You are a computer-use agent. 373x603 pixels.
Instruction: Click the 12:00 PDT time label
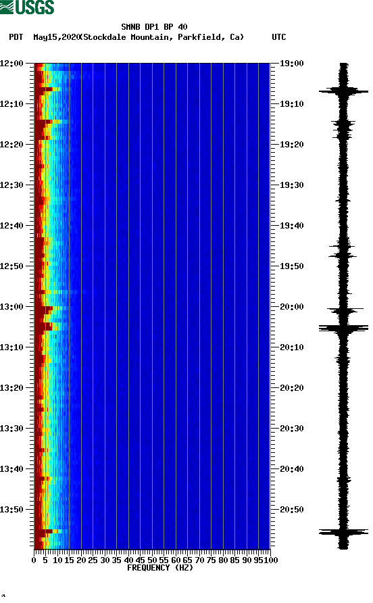coord(12,64)
